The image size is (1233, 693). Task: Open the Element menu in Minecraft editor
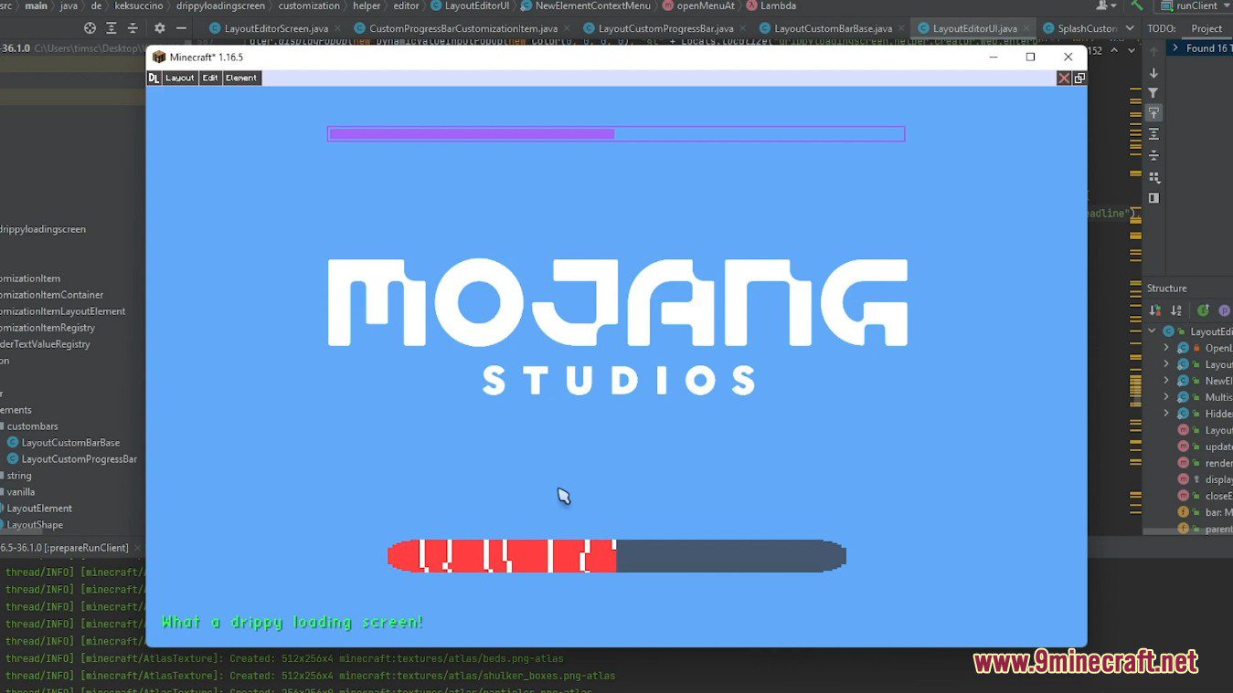tap(241, 79)
